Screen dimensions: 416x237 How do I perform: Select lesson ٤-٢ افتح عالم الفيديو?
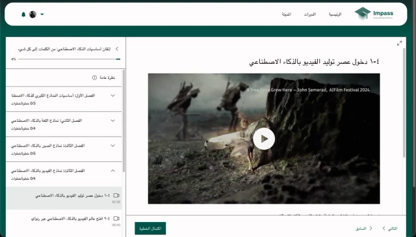[64, 221]
